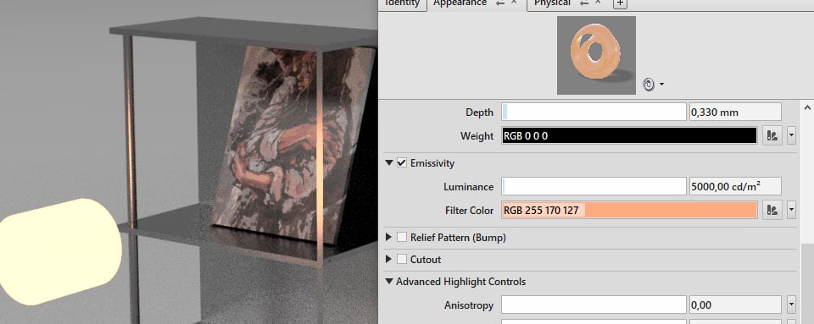The width and height of the screenshot is (814, 324).
Task: Click the scrollbar up arrow
Action: [x=807, y=108]
